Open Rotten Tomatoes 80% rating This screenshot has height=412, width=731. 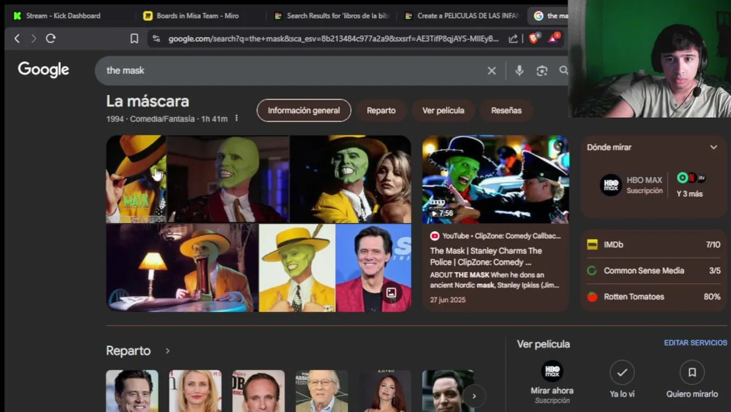654,296
